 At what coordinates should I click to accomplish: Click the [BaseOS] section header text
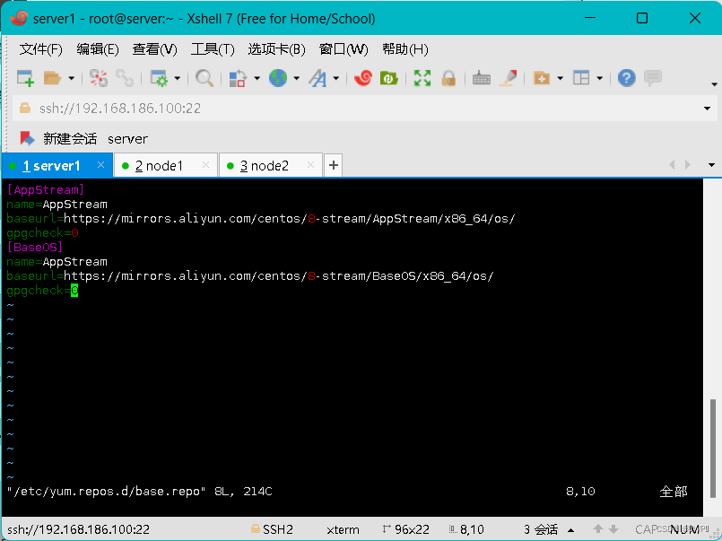[35, 248]
